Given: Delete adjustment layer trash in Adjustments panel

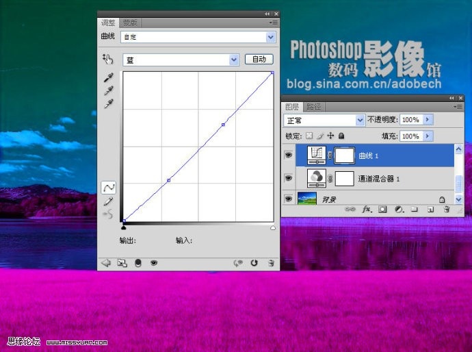Looking at the screenshot, I should click(x=271, y=263).
